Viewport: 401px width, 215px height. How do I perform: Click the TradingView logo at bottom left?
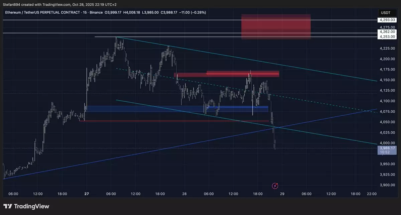coord(26,206)
